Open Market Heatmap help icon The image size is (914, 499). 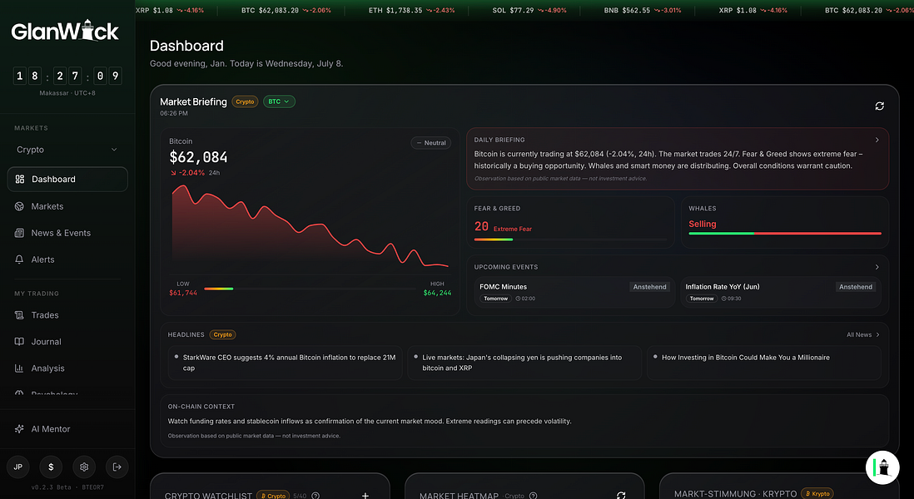[x=533, y=496]
